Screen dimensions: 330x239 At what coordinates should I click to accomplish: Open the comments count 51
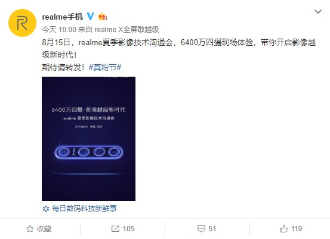click(x=212, y=229)
